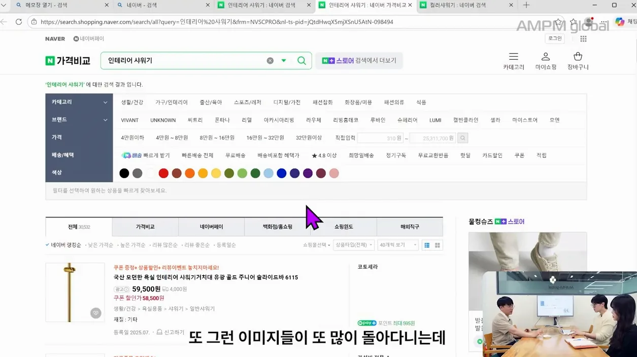Screen dimensions: 637x357
Task: Open the 상품타입(전체) dropdown
Action: (354, 245)
